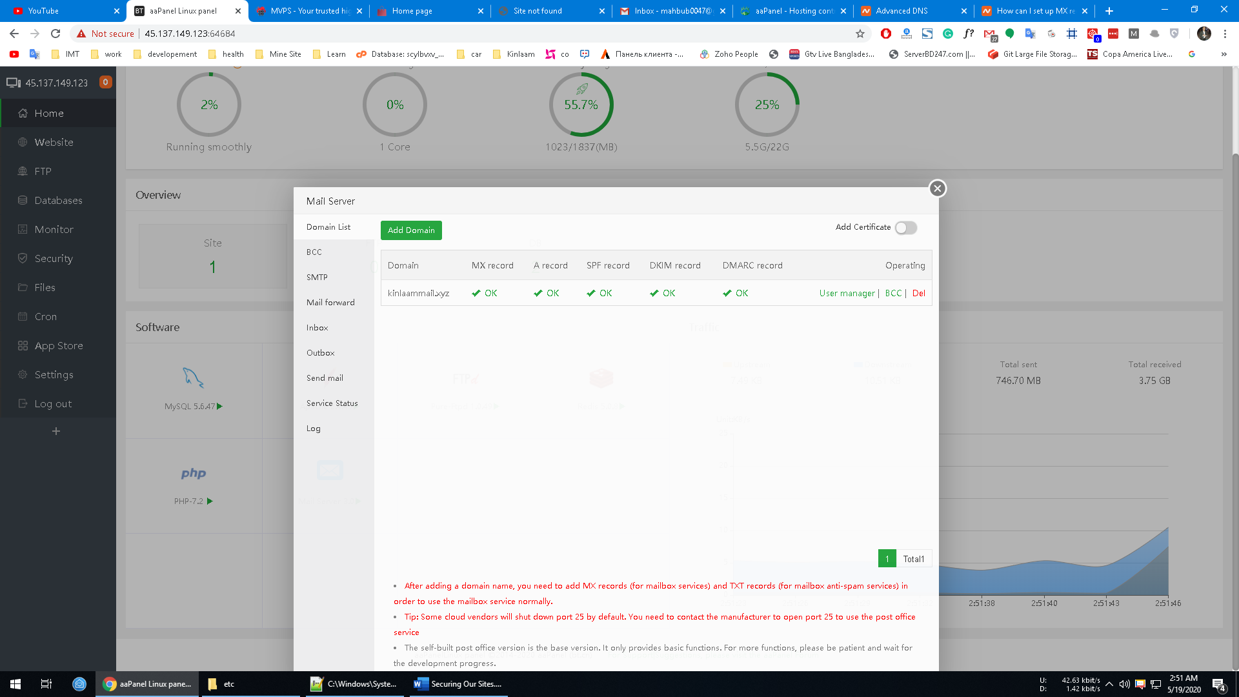
Task: Open the Chrome three-dot menu
Action: (x=1225, y=34)
